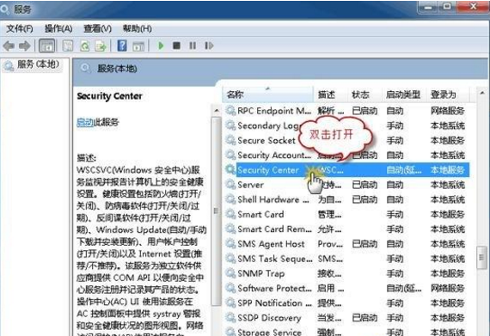Screen dimensions: 490x336
Task: Select the Server service row
Action: [x=347, y=185]
